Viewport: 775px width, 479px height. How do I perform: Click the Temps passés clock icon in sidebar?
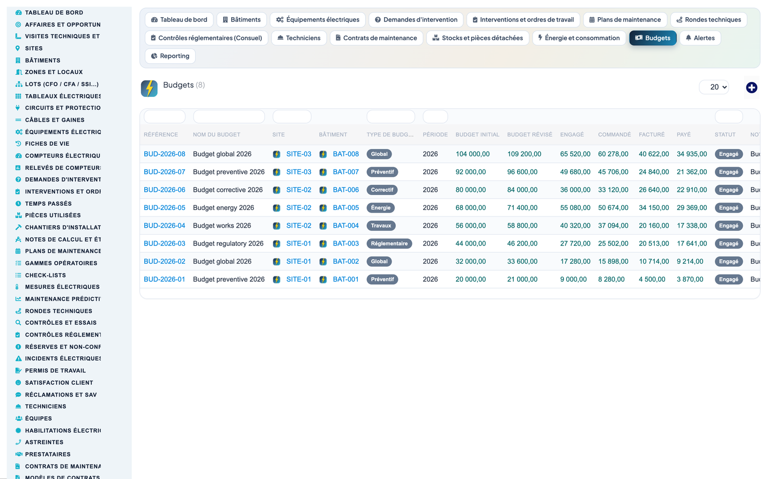[18, 204]
